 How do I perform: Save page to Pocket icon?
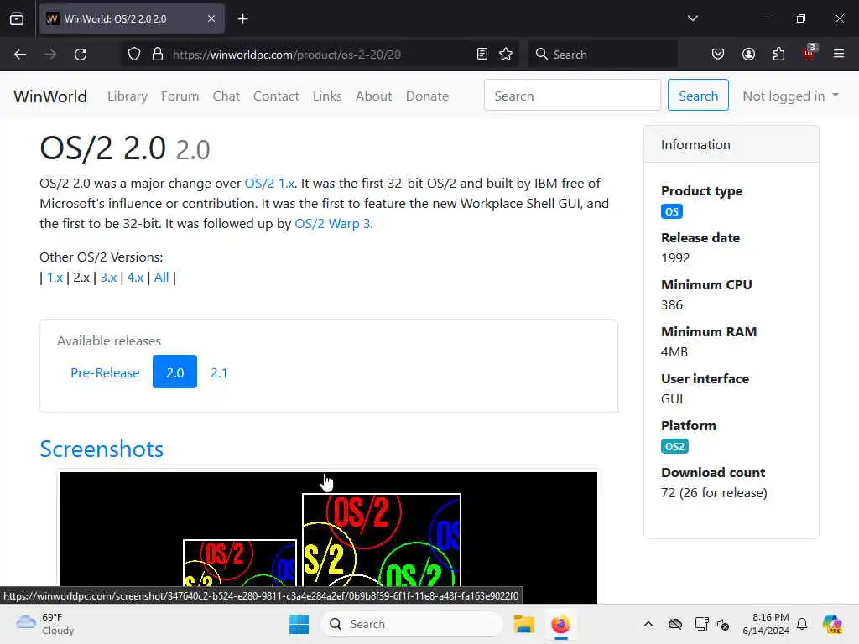[x=718, y=55]
